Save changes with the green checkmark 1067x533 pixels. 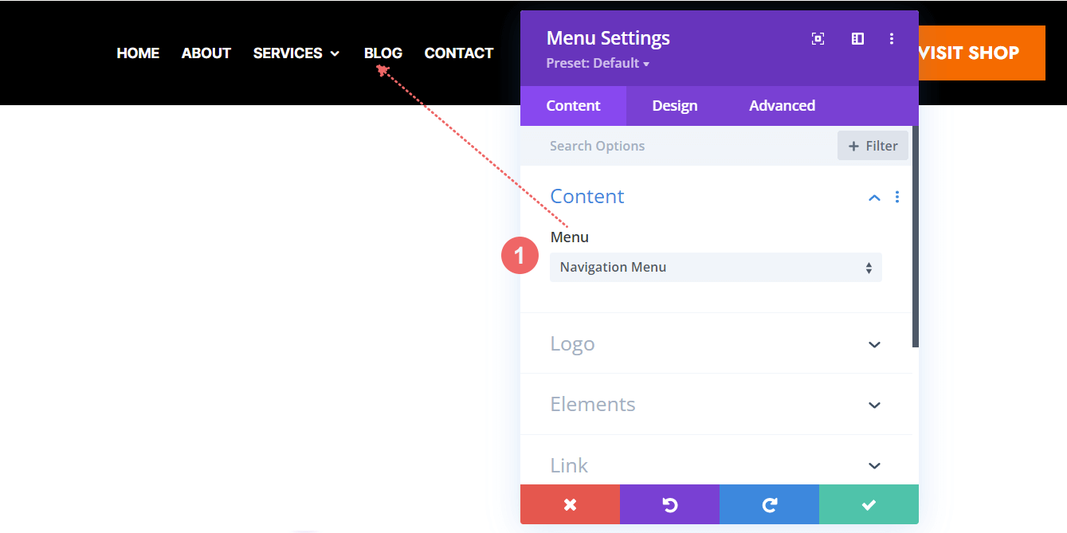pos(869,504)
